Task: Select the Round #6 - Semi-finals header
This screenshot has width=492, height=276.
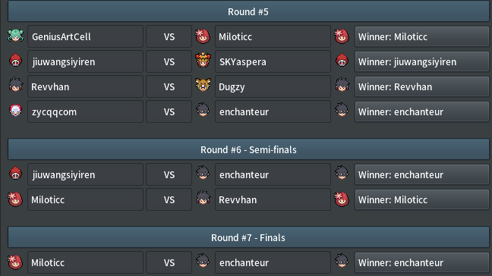Action: [x=248, y=149]
